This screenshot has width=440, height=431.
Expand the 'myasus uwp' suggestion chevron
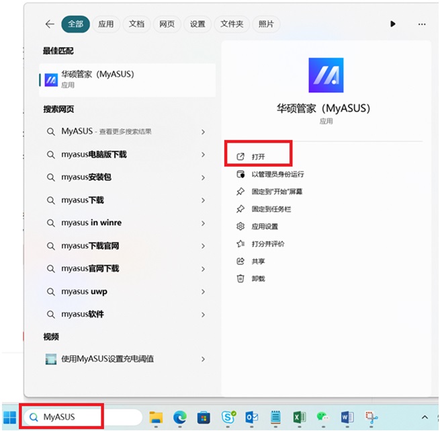point(203,292)
